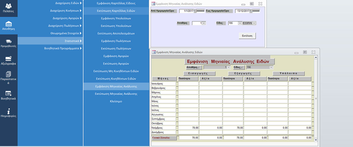Image resolution: width=353 pixels, height=147 pixels.
Task: Open the Αποθήκη dropdown in filter form
Action: (204, 23)
